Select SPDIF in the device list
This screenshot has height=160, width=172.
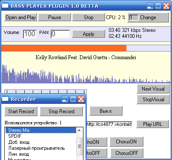point(41,136)
